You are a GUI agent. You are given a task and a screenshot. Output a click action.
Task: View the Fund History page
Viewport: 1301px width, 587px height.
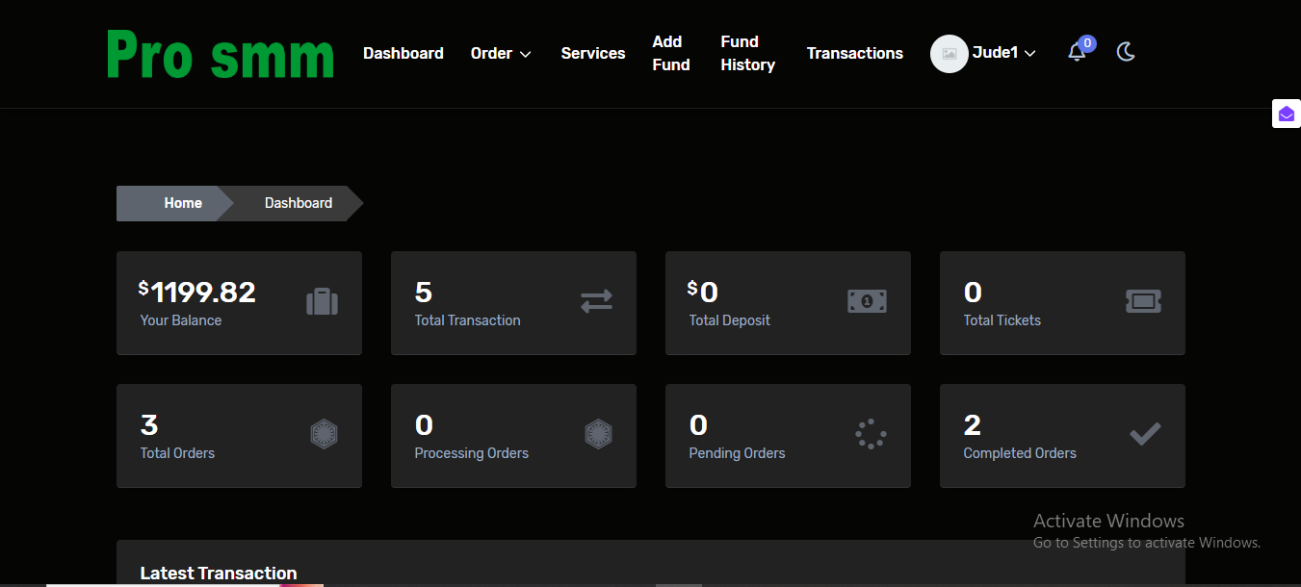tap(747, 54)
